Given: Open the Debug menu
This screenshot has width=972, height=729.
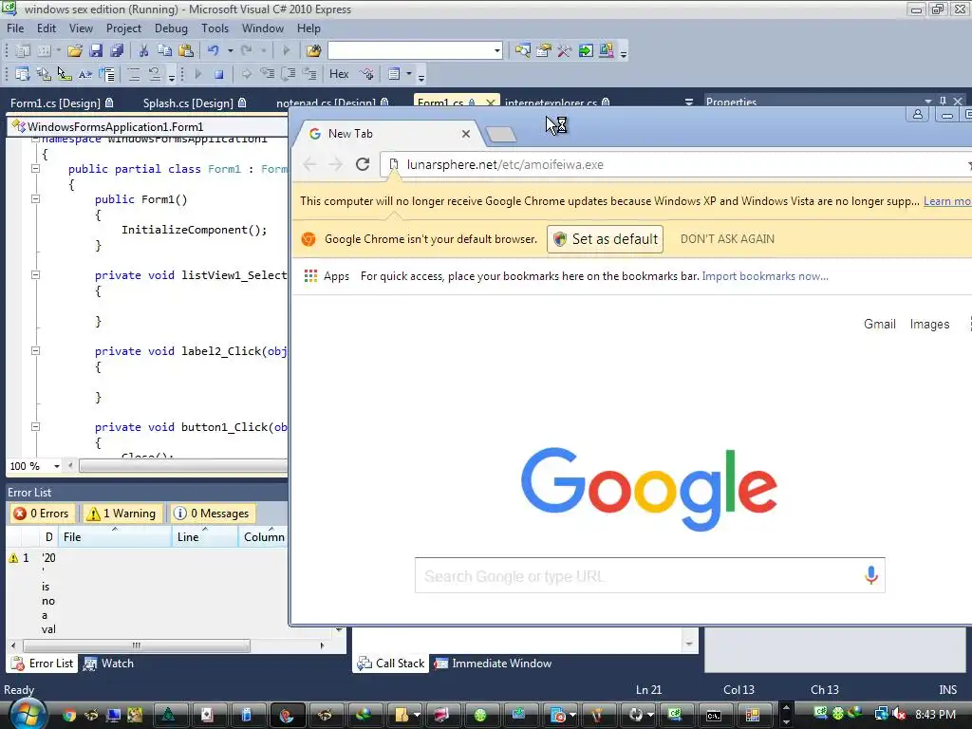Looking at the screenshot, I should (171, 28).
